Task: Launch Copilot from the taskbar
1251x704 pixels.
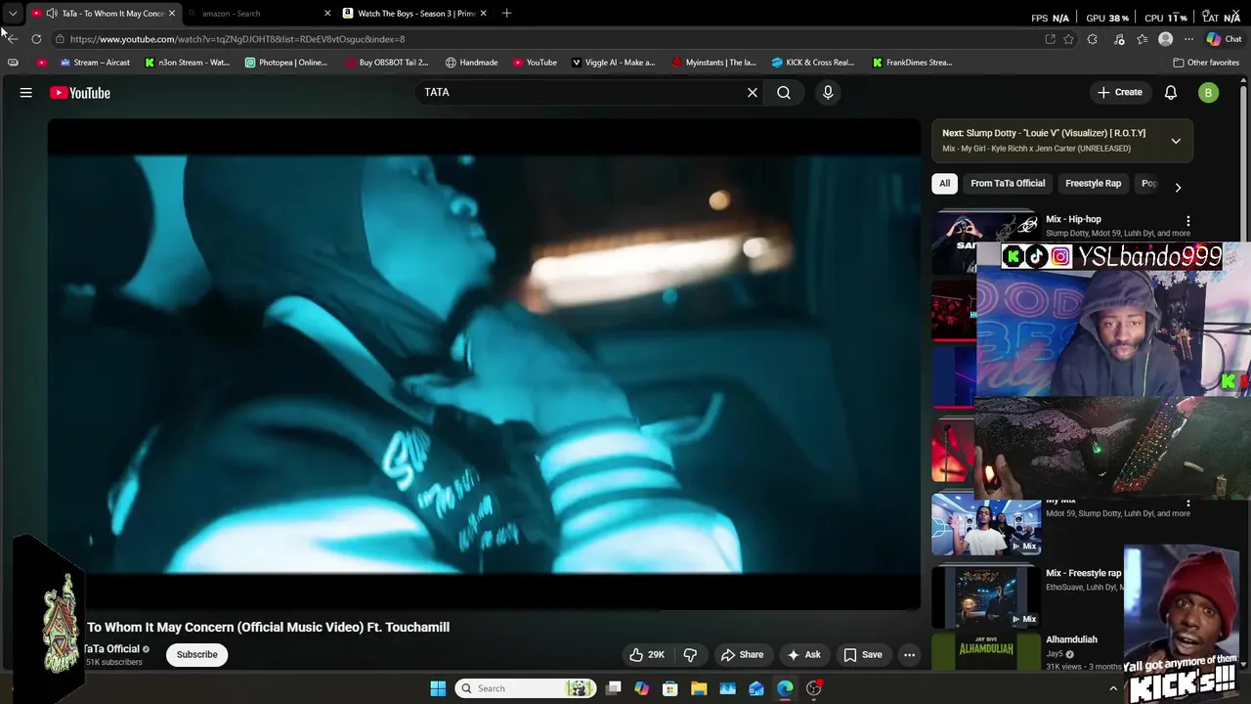Action: [x=642, y=688]
